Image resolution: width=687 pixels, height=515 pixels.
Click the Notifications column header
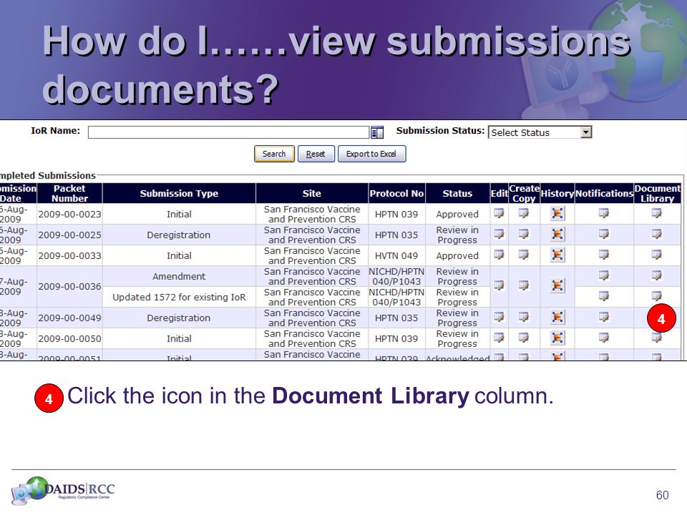(604, 193)
